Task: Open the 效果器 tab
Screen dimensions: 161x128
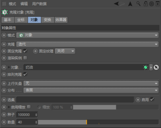Action: (x=61, y=20)
